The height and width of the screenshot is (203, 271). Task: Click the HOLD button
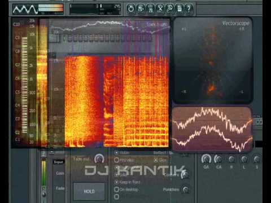(89, 191)
